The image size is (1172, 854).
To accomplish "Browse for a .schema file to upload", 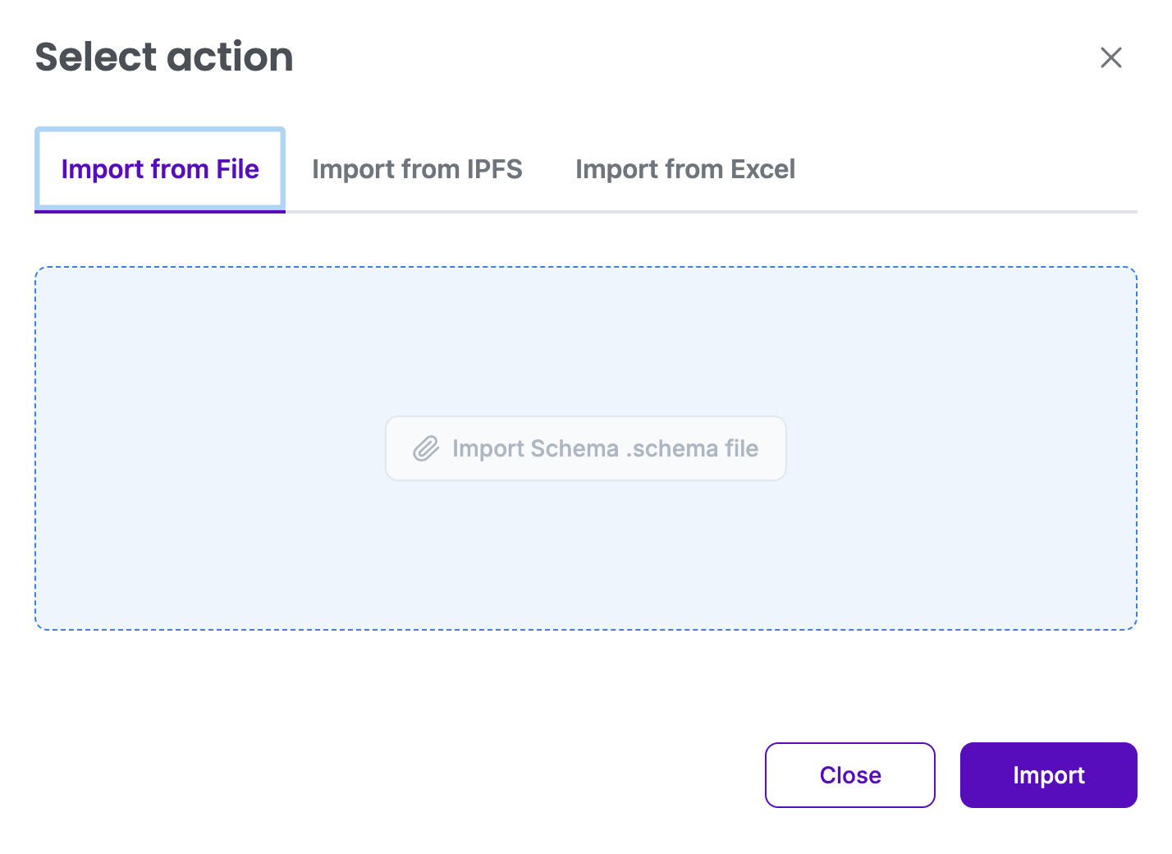I will pyautogui.click(x=585, y=448).
